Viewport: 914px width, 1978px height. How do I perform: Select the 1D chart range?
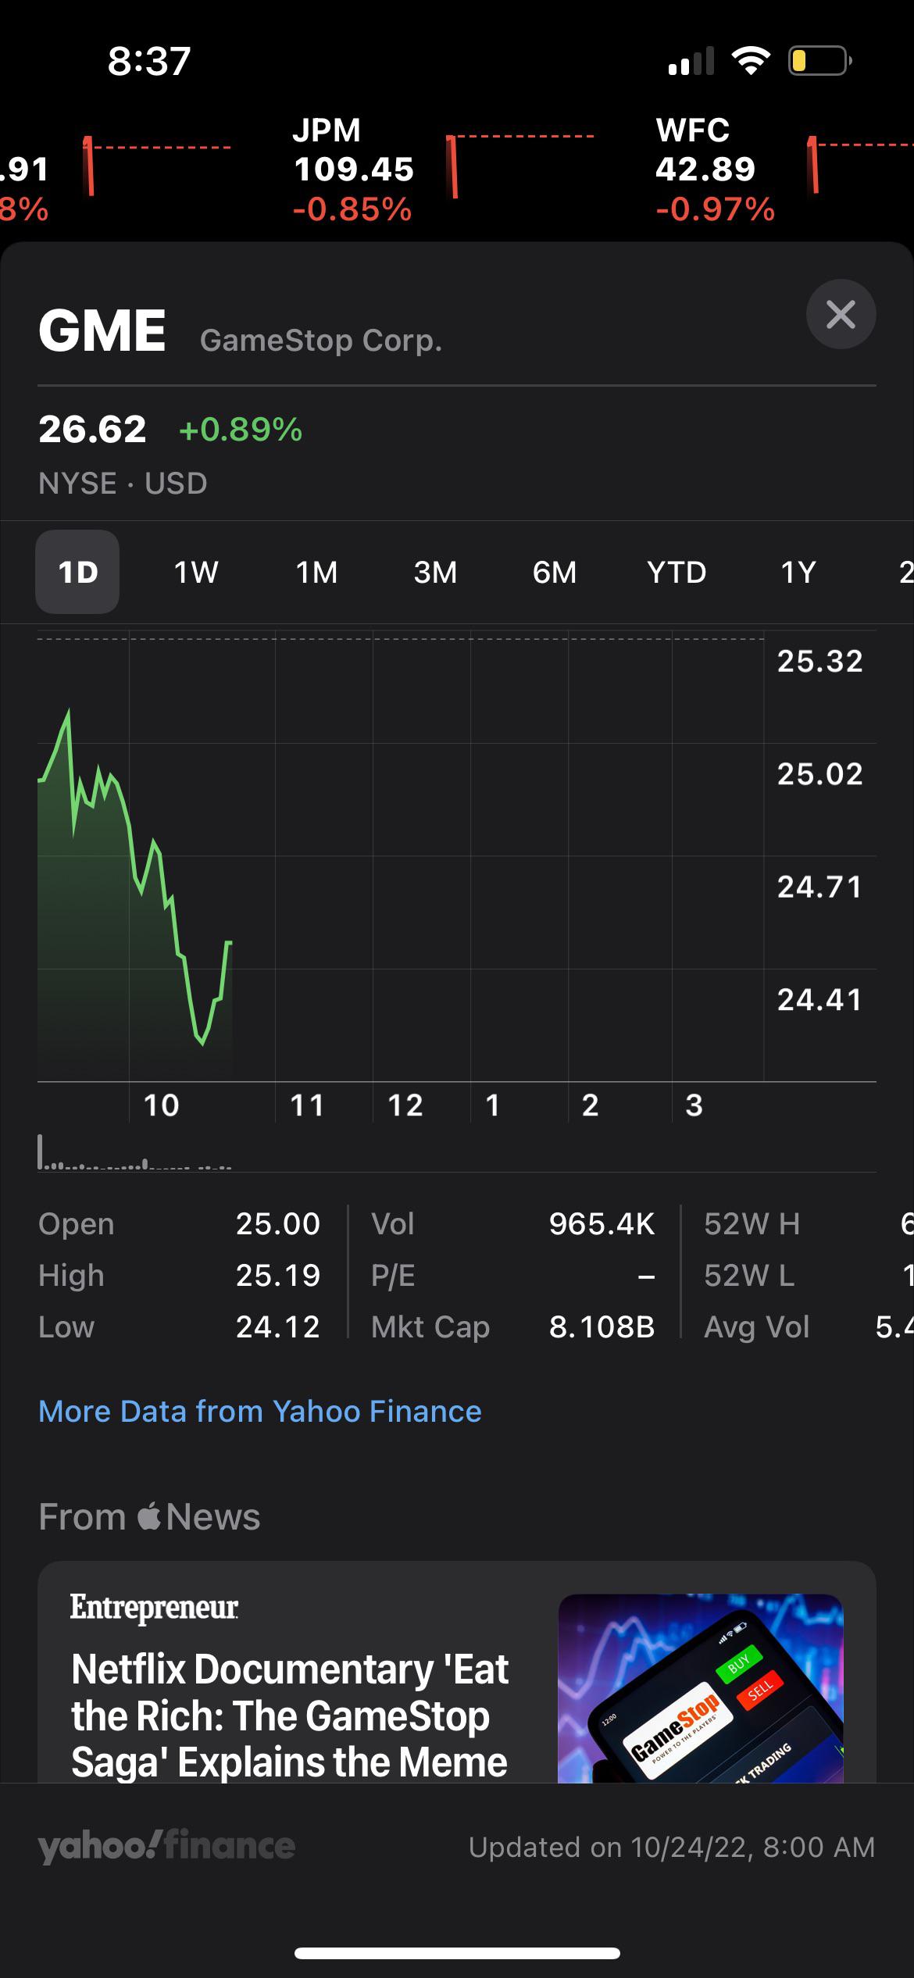(x=77, y=573)
